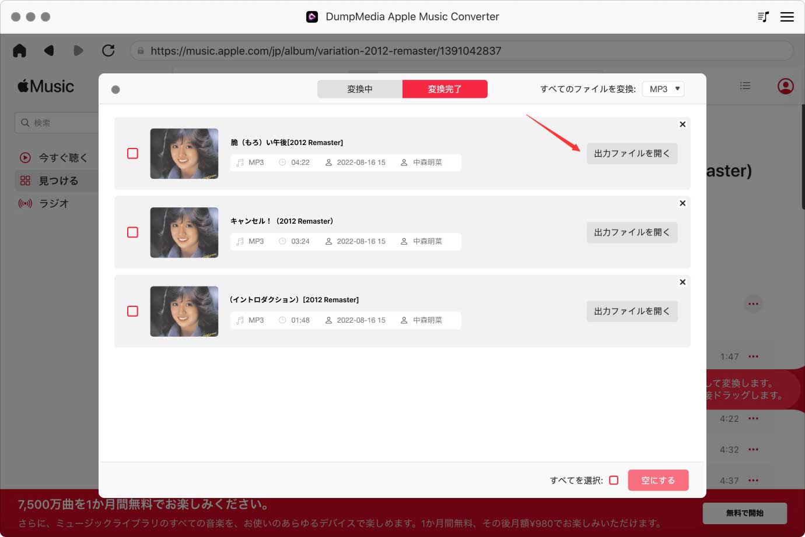Tick the すべてを選択 checkbox

coord(614,481)
